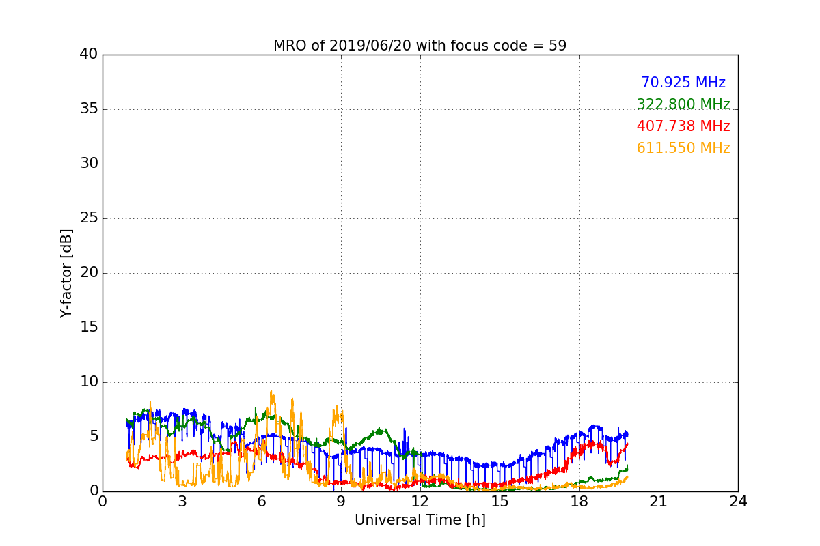This screenshot has height=546, width=820.
Task: Click y-axis tick label 10
Action: pyautogui.click(x=89, y=382)
